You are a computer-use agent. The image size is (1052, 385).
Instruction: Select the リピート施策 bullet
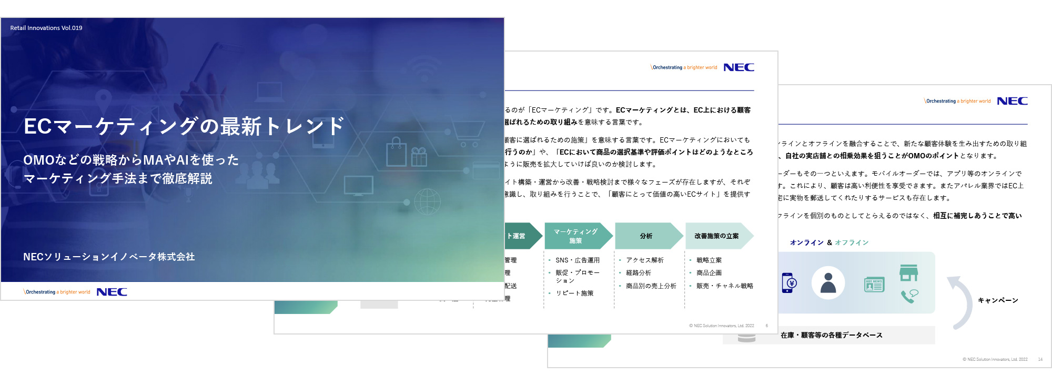(x=574, y=293)
